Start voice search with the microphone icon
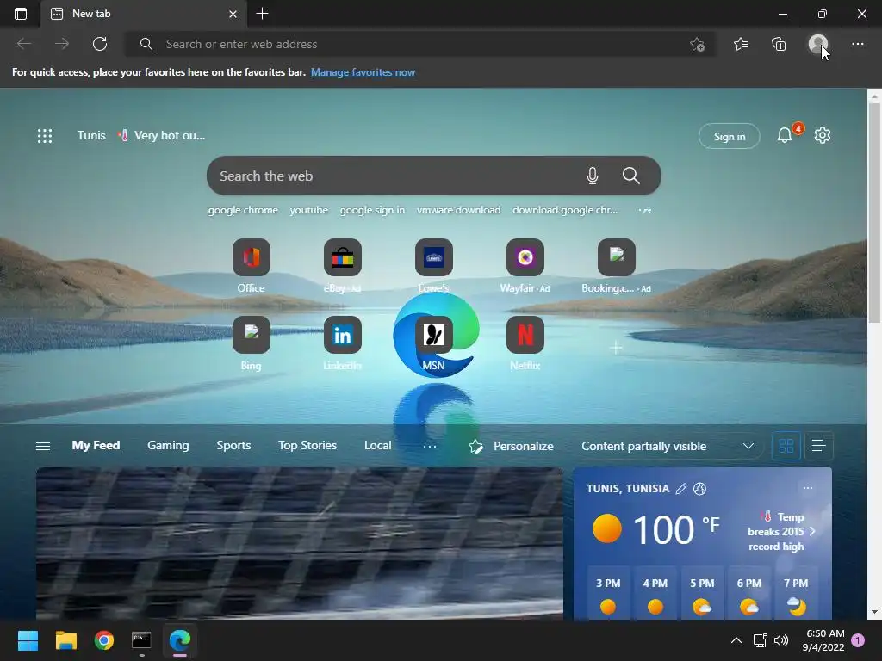This screenshot has width=882, height=661. (592, 176)
